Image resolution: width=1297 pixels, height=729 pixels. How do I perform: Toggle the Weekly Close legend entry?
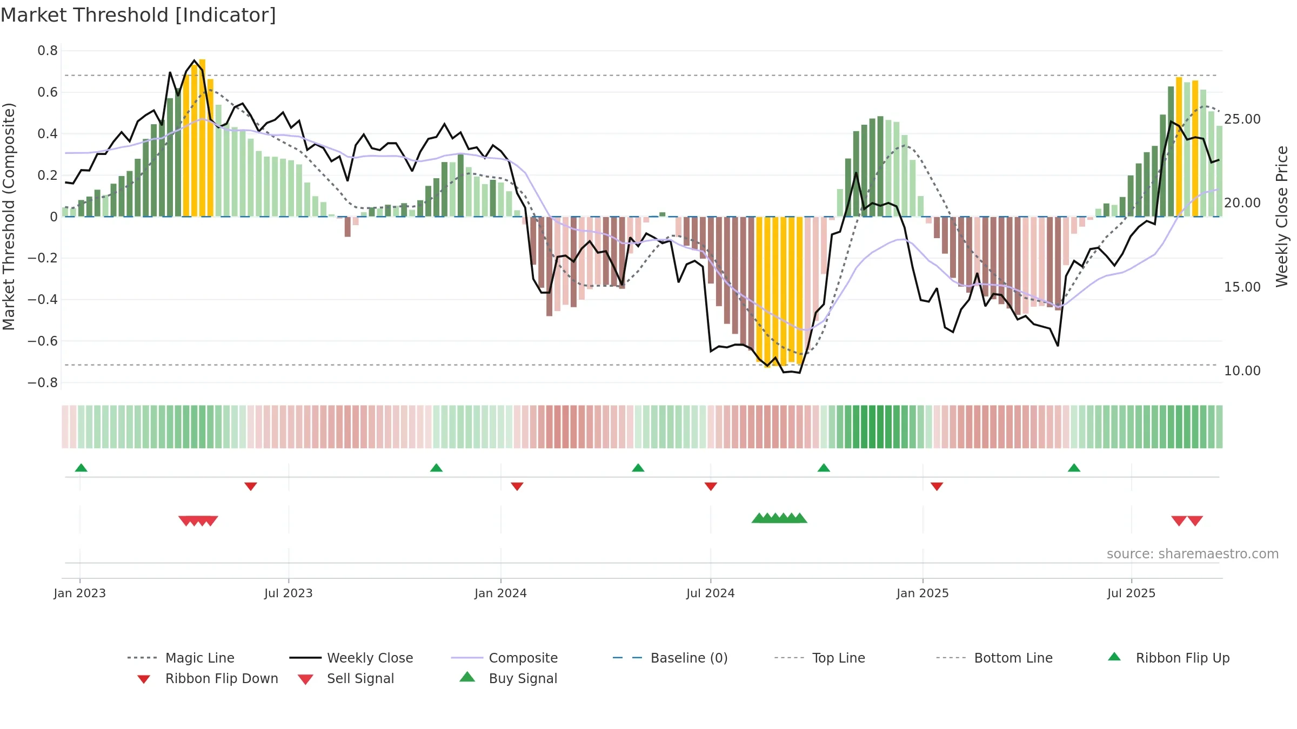[x=351, y=658]
